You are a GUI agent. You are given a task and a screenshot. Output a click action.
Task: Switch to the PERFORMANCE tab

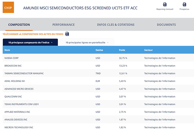point(64,25)
